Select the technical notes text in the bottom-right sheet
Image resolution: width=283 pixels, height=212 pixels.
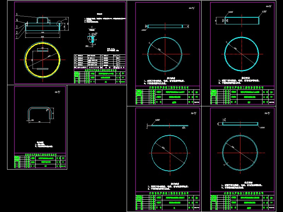click(x=242, y=185)
